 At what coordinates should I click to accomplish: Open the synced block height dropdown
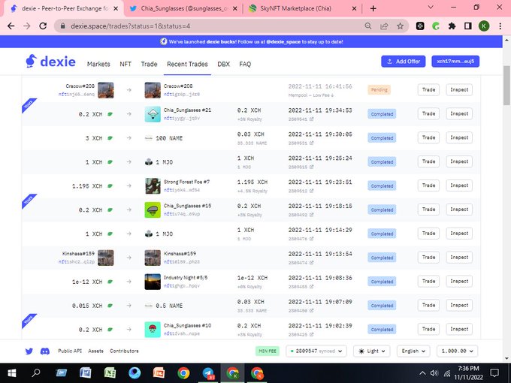tap(316, 351)
